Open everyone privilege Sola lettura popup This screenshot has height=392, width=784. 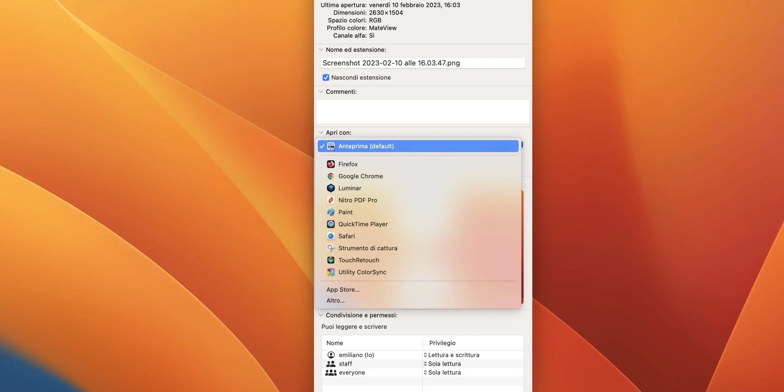[444, 372]
